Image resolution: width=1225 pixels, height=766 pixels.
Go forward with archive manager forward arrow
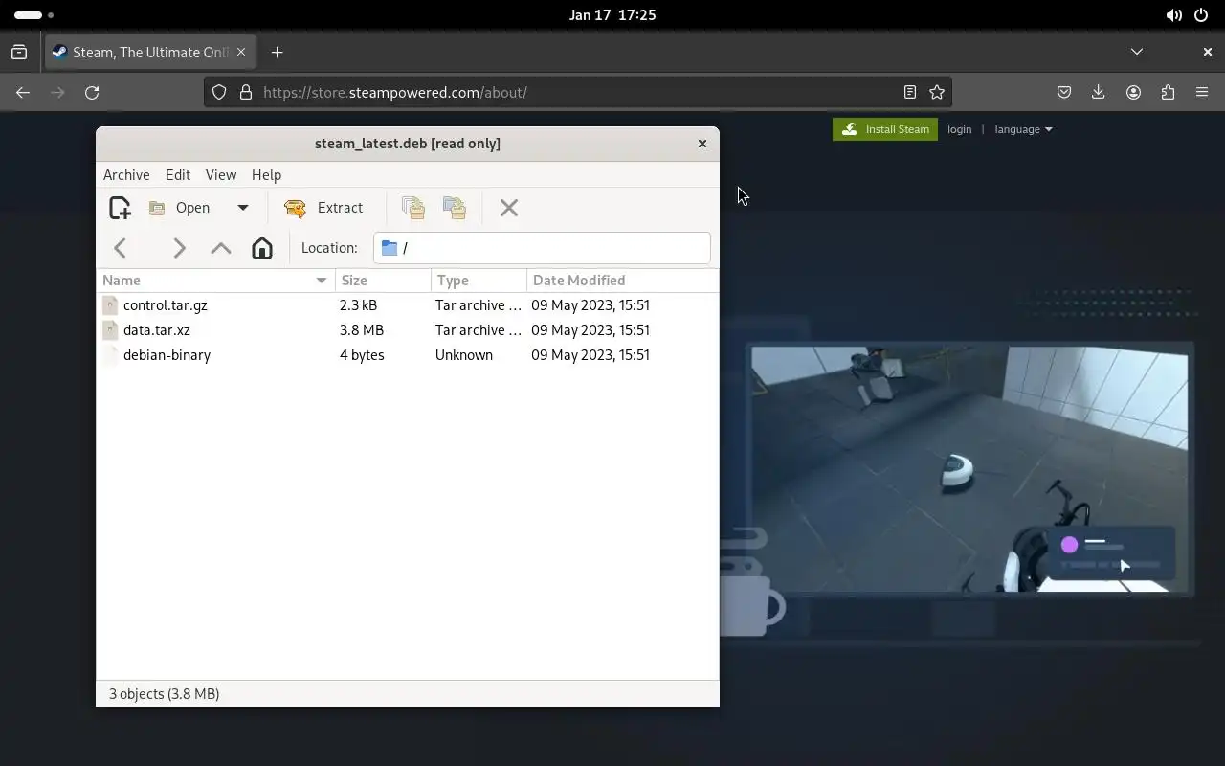179,248
